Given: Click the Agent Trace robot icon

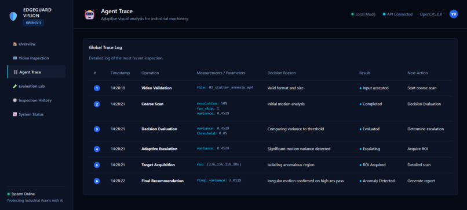Looking at the screenshot, I should tap(89, 14).
